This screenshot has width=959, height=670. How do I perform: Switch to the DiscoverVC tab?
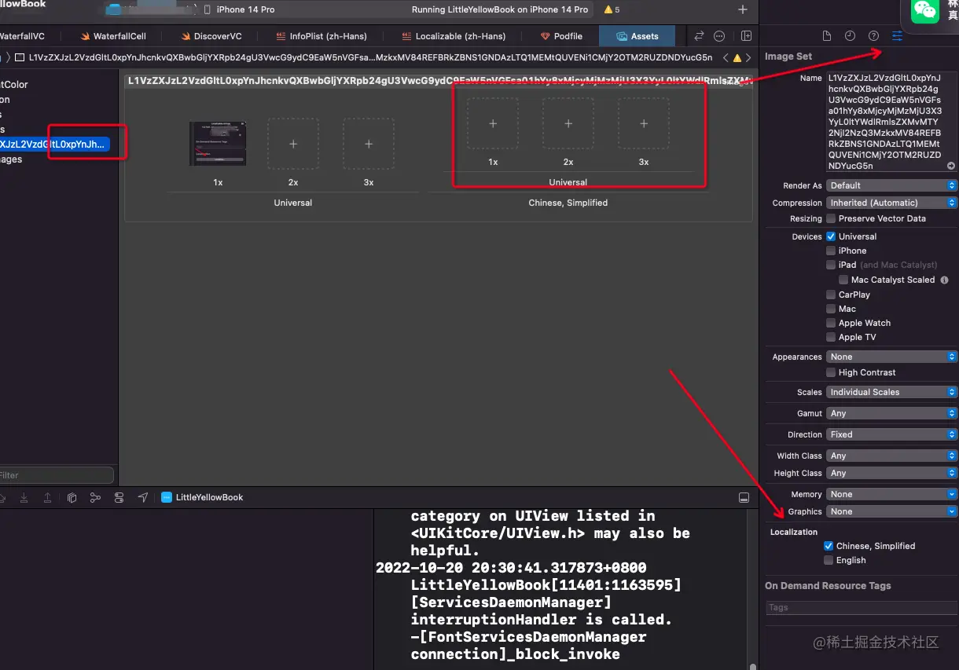211,36
